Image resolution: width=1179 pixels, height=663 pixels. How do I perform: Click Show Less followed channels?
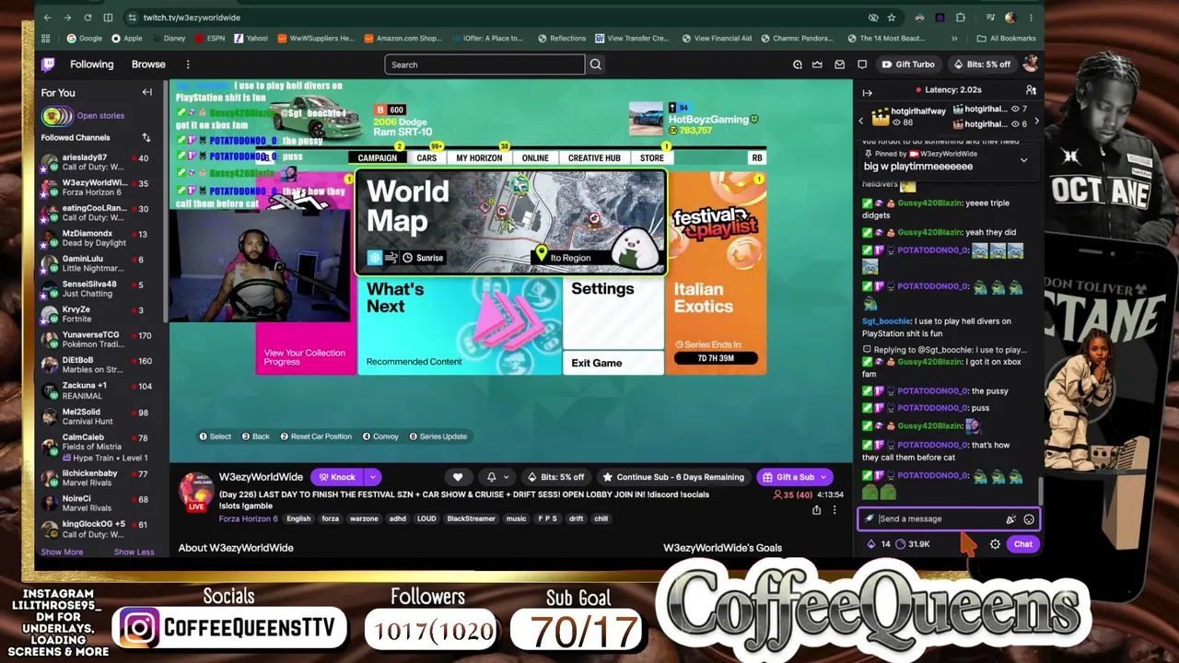134,552
